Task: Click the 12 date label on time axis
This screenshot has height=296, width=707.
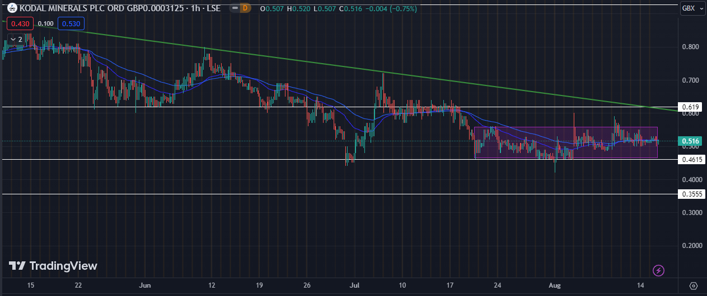Action: pyautogui.click(x=212, y=285)
